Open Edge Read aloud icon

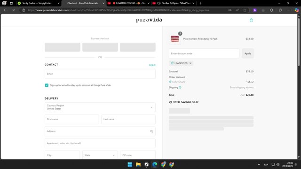(238, 10)
